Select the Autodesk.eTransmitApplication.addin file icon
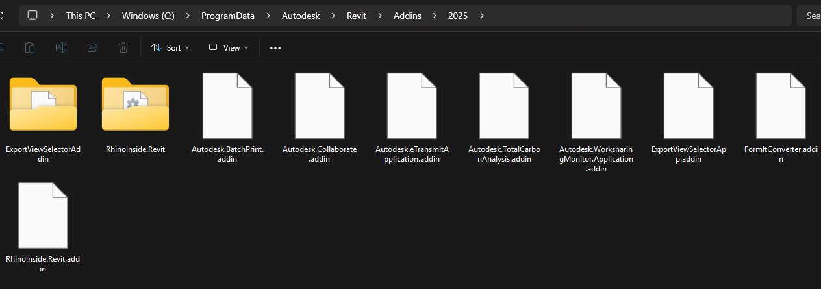The image size is (821, 289). click(412, 105)
